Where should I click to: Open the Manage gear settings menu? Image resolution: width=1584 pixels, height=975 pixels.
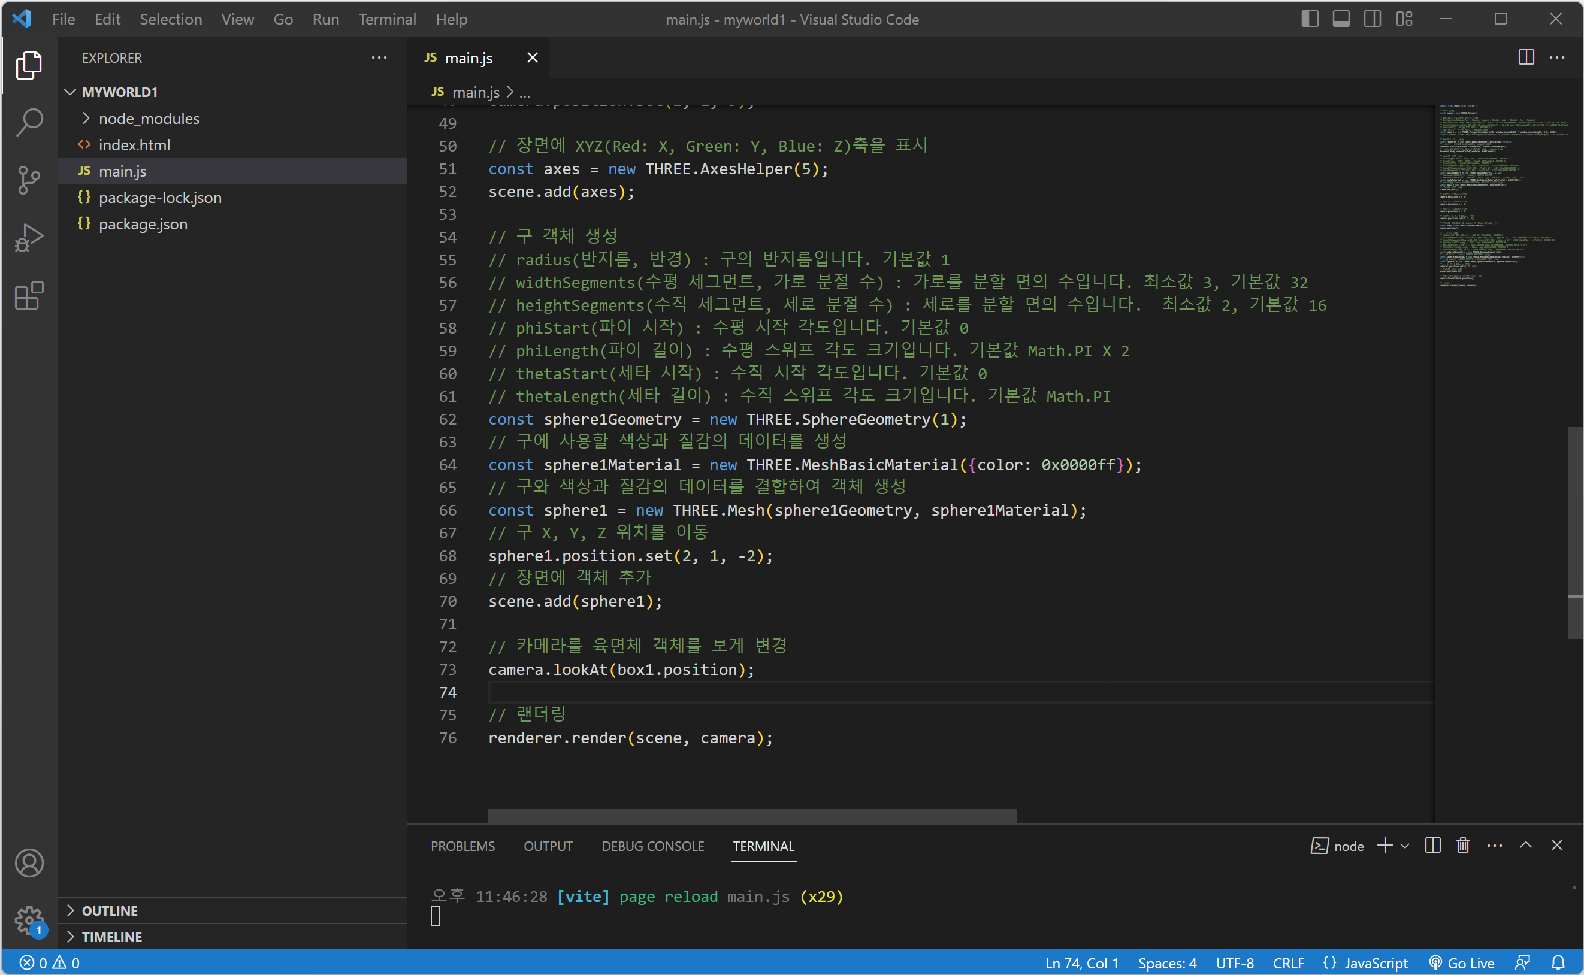pos(29,920)
